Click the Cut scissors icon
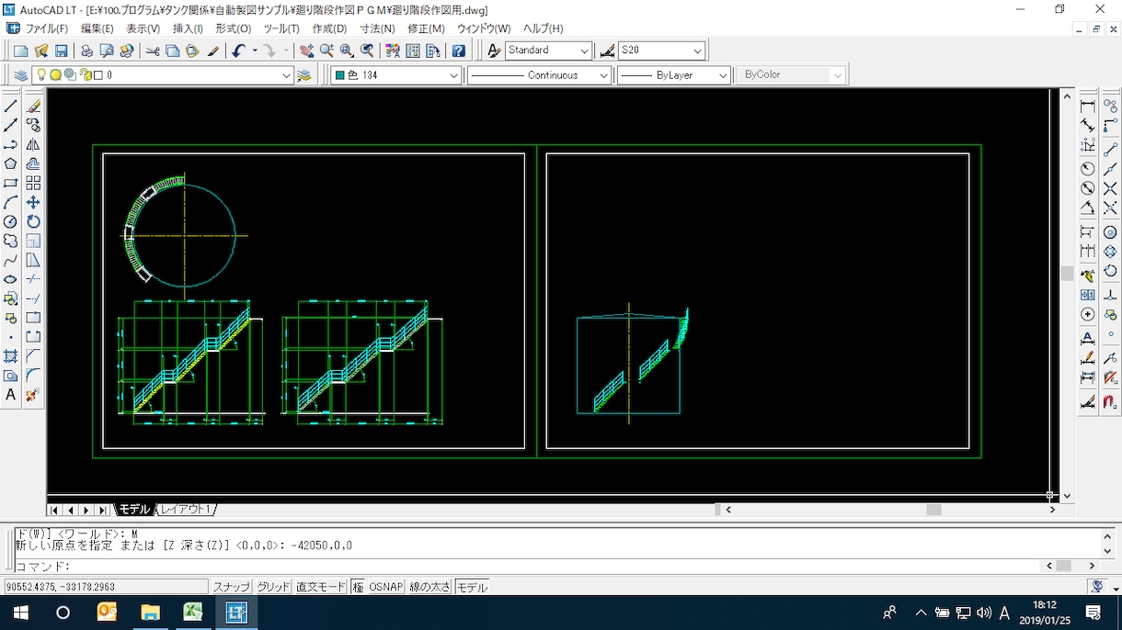The width and height of the screenshot is (1122, 630). pos(153,51)
